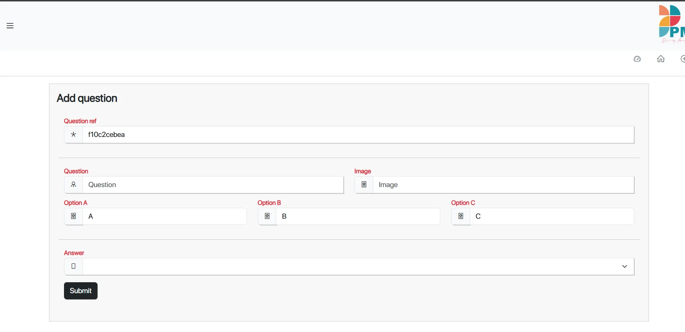
Task: Click the icon beside Option C field
Action: [461, 216]
